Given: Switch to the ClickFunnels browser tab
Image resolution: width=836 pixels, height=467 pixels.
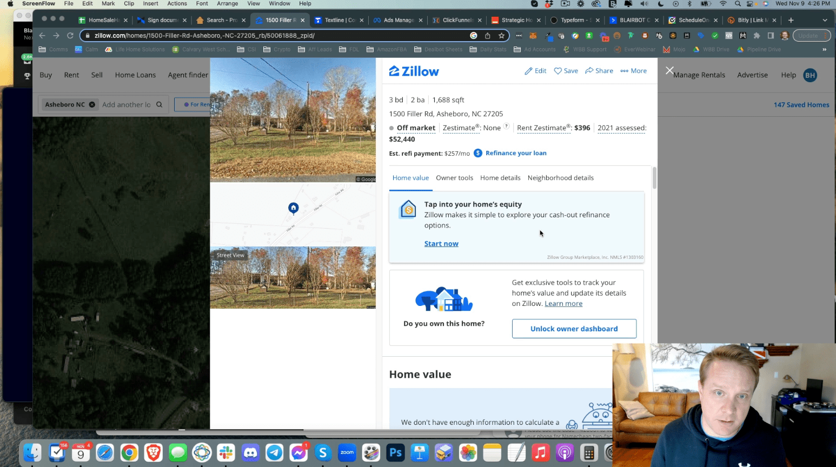Looking at the screenshot, I should tap(457, 20).
